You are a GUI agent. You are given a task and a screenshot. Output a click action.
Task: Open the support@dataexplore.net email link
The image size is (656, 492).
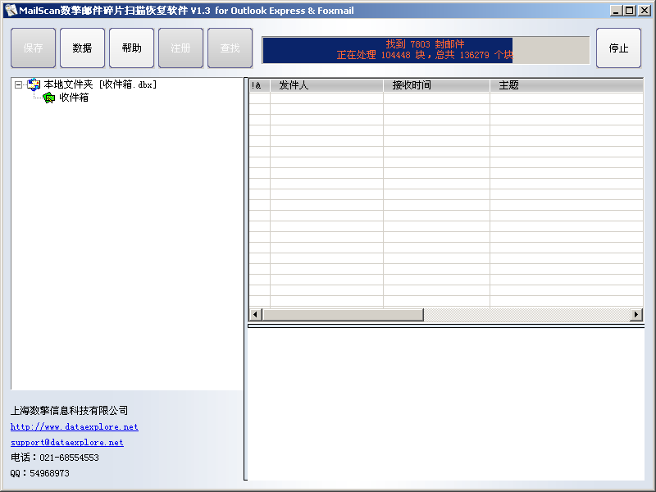[x=67, y=442]
